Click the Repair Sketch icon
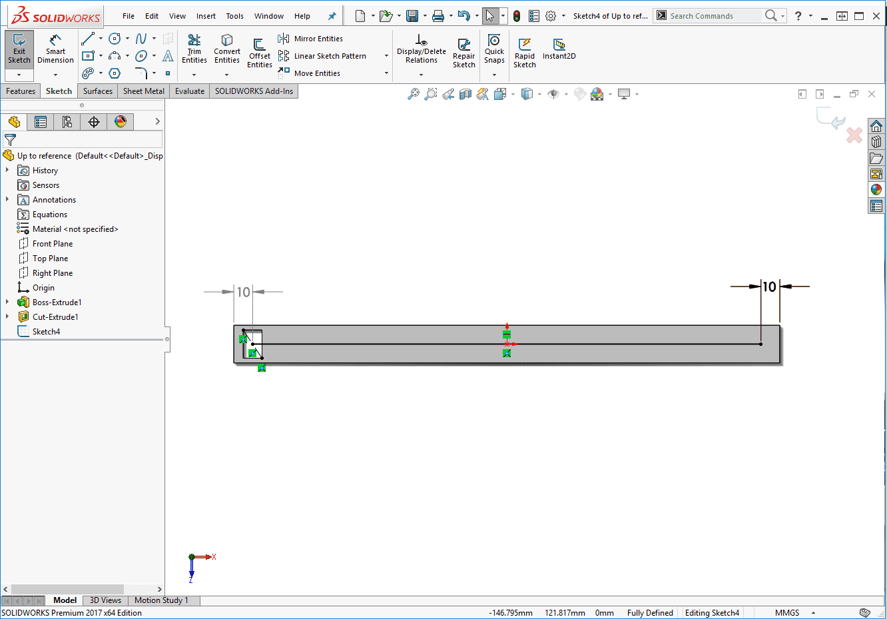887x619 pixels. coord(464,52)
